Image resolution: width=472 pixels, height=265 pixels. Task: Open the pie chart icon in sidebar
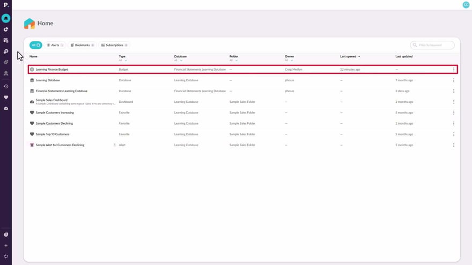(6, 29)
